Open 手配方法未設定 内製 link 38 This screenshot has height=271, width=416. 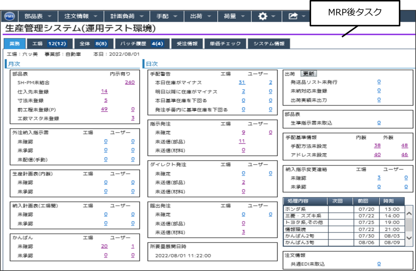pyautogui.click(x=377, y=145)
